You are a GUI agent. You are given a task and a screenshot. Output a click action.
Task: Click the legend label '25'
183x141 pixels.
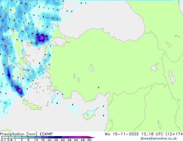click(56, 140)
